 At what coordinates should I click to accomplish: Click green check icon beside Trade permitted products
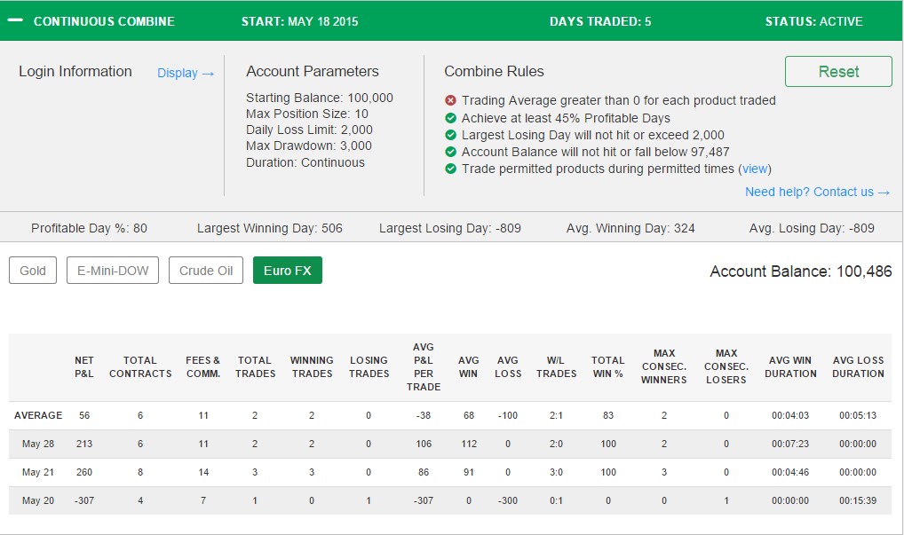(450, 169)
